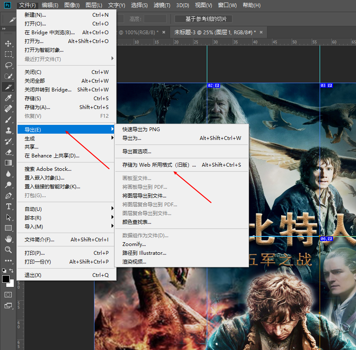Expand the 最近打开文件 submenu arrow
This screenshot has height=350, width=356.
[112, 58]
